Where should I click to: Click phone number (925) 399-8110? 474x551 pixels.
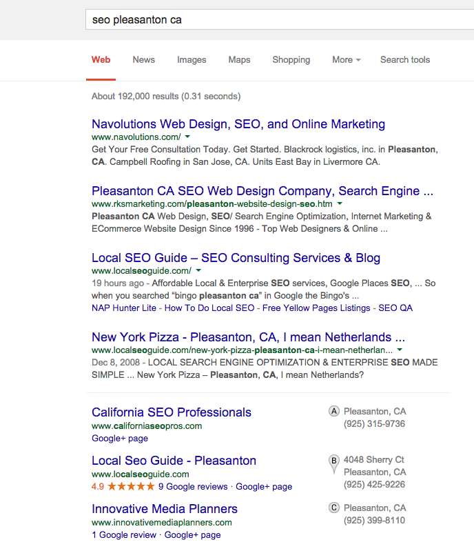[x=374, y=521]
